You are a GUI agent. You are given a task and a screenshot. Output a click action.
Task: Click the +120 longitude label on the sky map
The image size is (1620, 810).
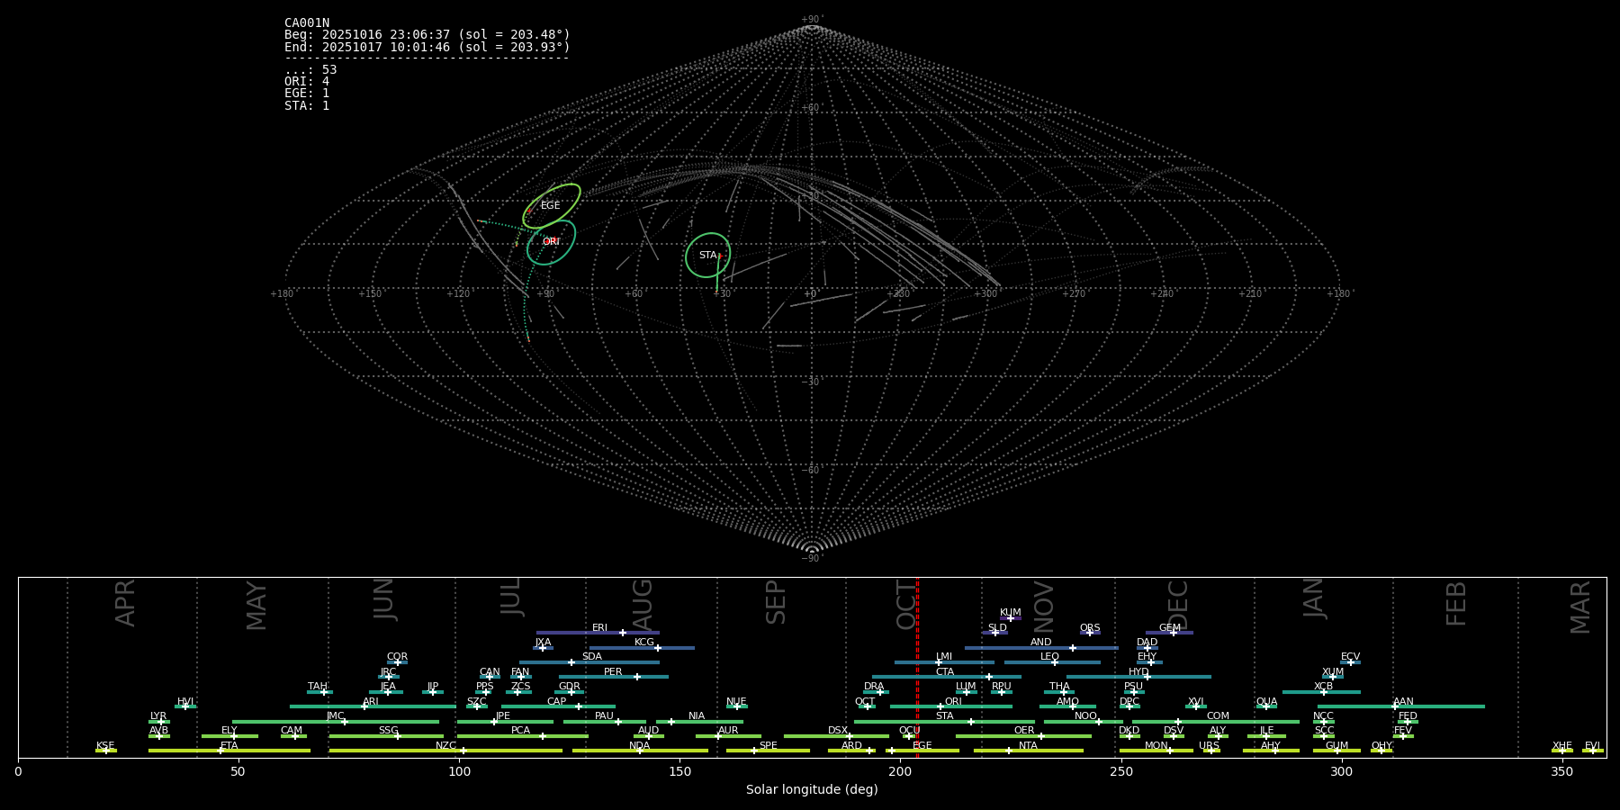click(x=457, y=293)
